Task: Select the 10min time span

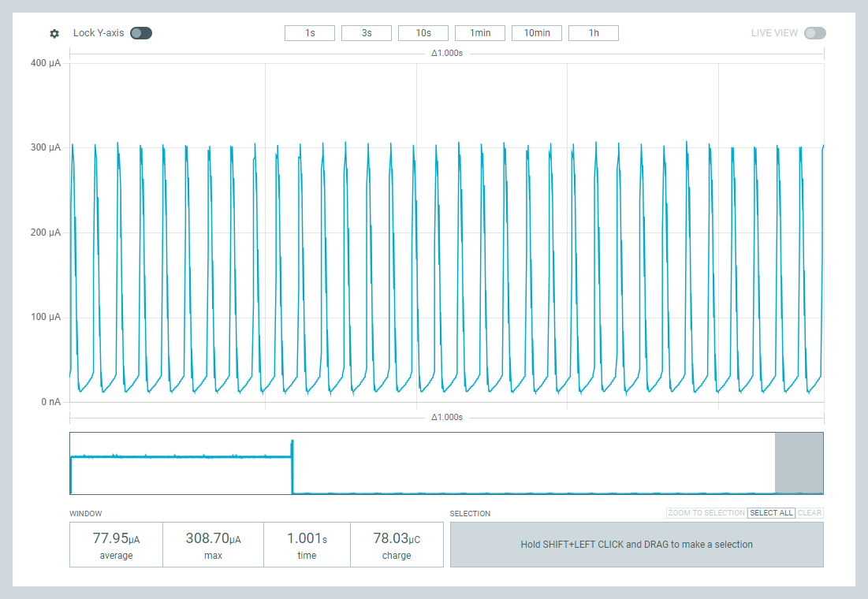Action: click(537, 33)
